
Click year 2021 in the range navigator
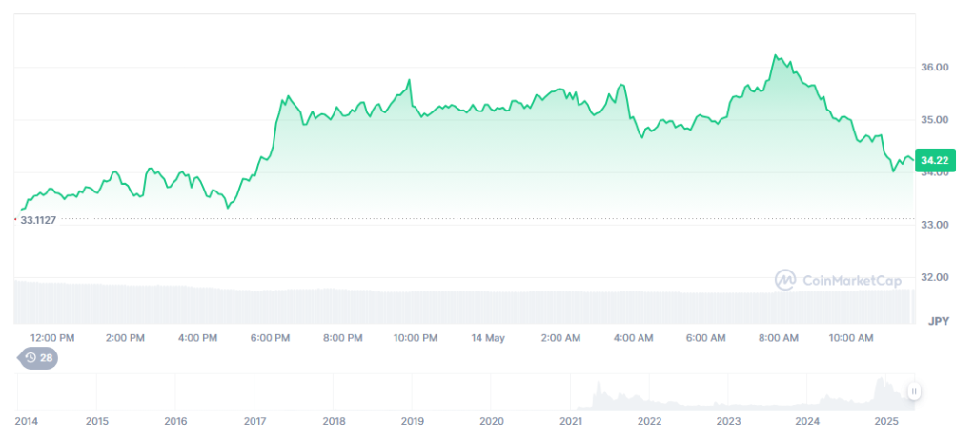pos(570,420)
